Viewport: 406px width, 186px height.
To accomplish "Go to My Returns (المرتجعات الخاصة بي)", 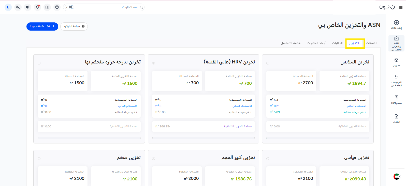I will click(396, 81).
